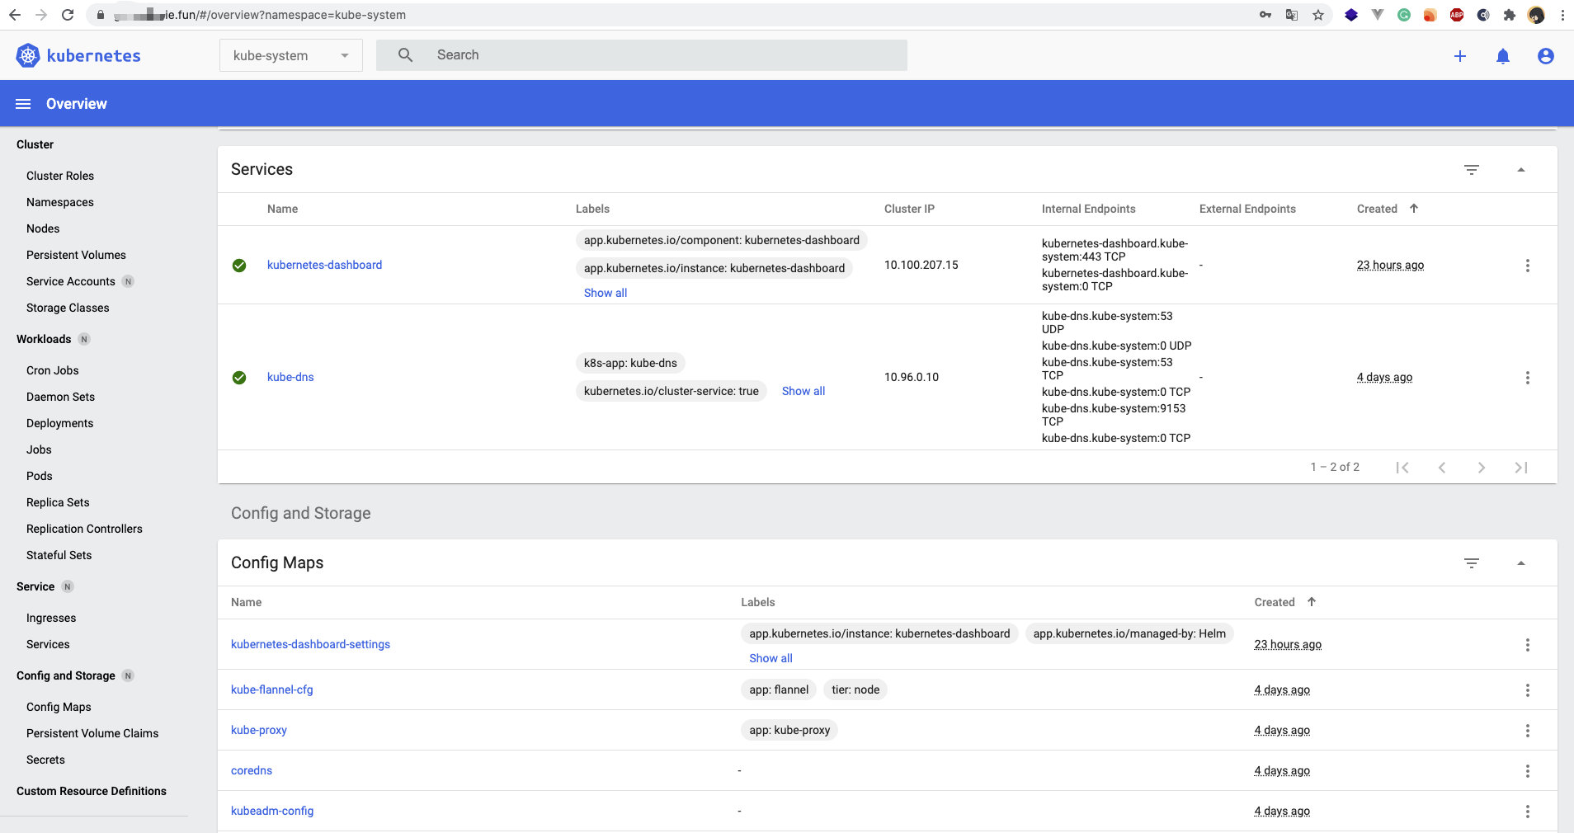
Task: Click the 'k8s-app: kube-dns' label chip
Action: pos(630,363)
